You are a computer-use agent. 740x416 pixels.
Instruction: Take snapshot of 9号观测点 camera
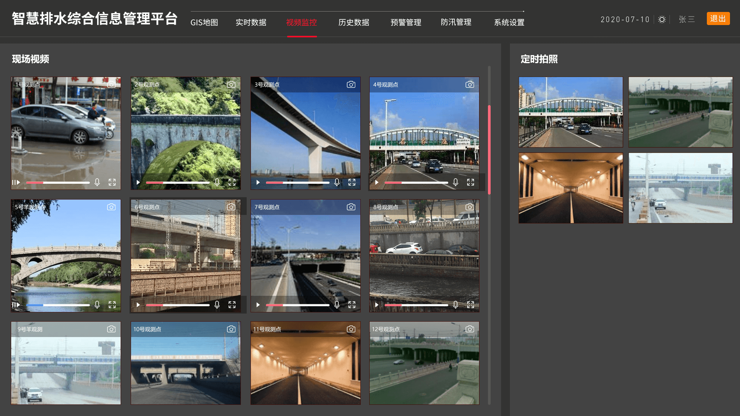111,329
